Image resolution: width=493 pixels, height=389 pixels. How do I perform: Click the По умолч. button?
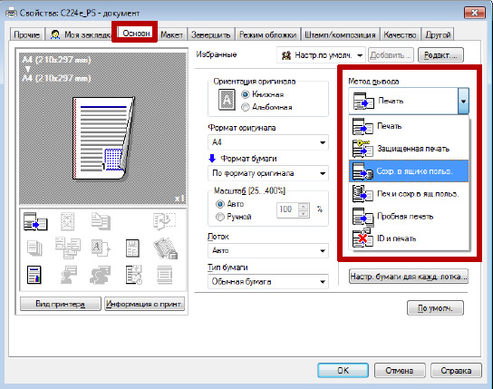pos(435,308)
